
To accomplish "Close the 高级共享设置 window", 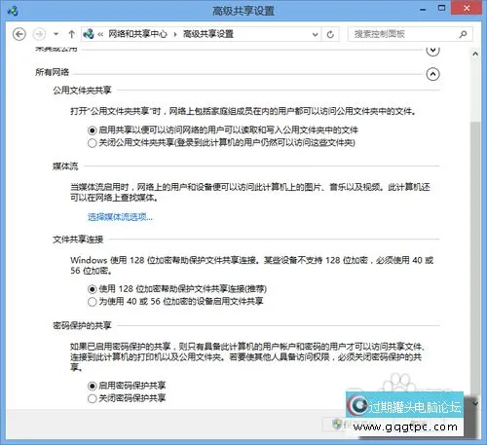I will (x=467, y=8).
